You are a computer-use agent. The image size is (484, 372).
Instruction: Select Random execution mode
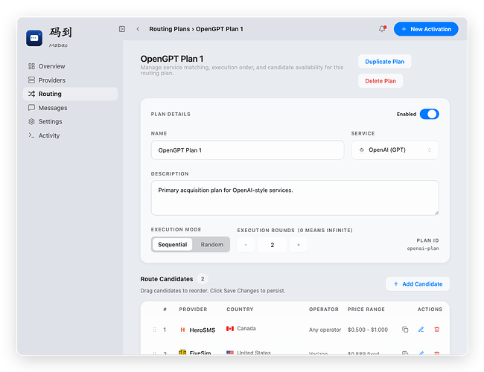(x=211, y=245)
